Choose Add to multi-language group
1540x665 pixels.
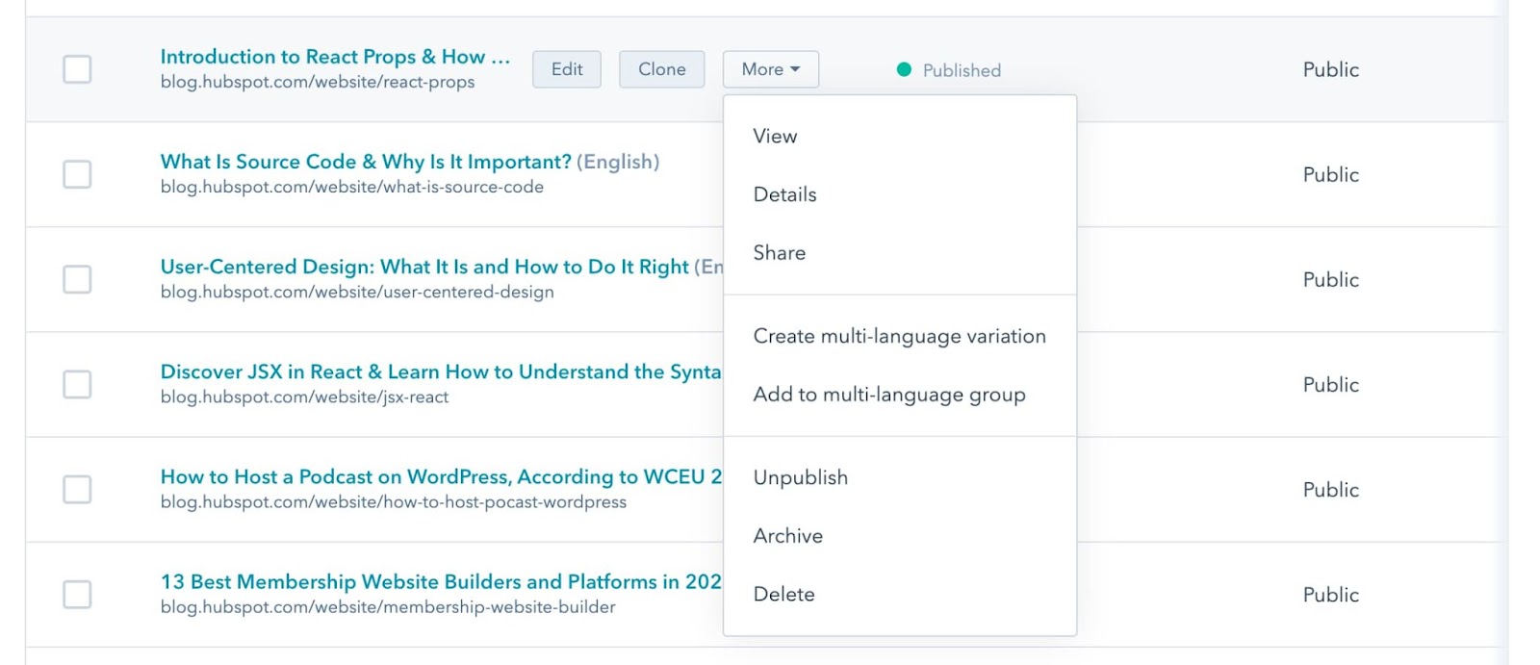pyautogui.click(x=889, y=395)
